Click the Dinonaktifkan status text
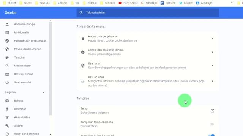 pos(89,126)
